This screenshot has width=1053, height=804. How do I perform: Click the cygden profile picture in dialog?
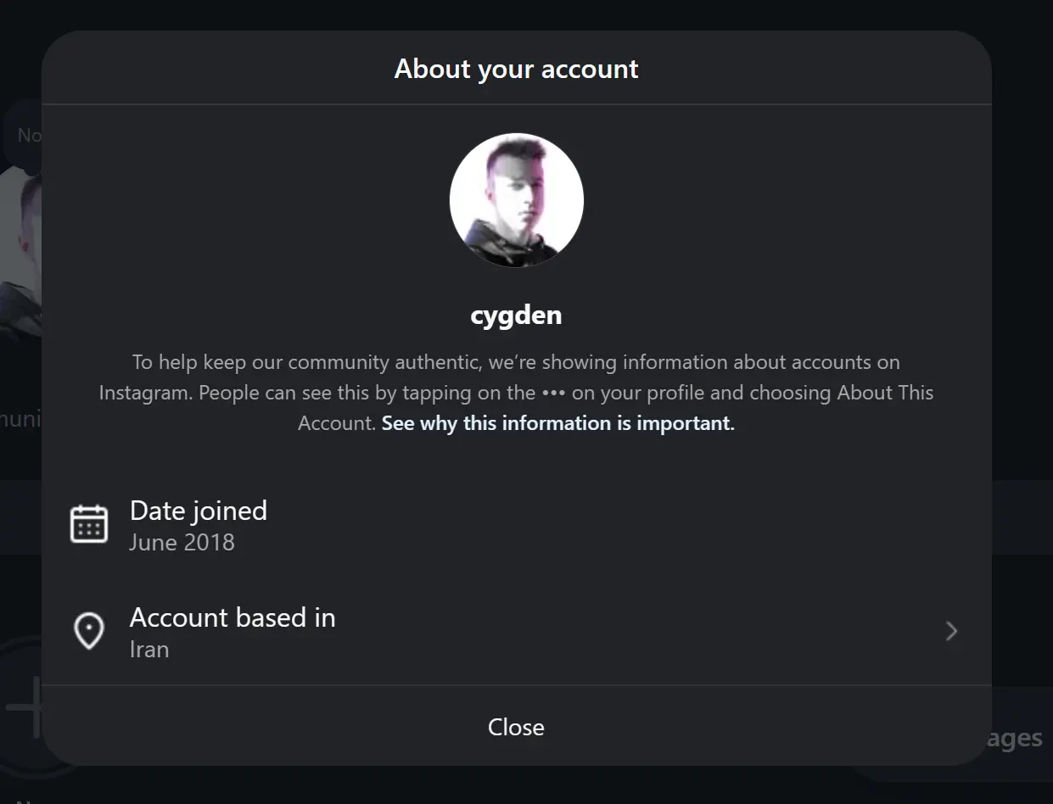[x=516, y=200]
